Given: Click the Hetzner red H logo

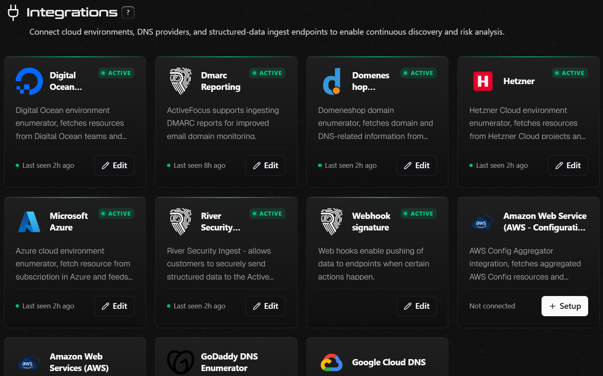Looking at the screenshot, I should [483, 81].
